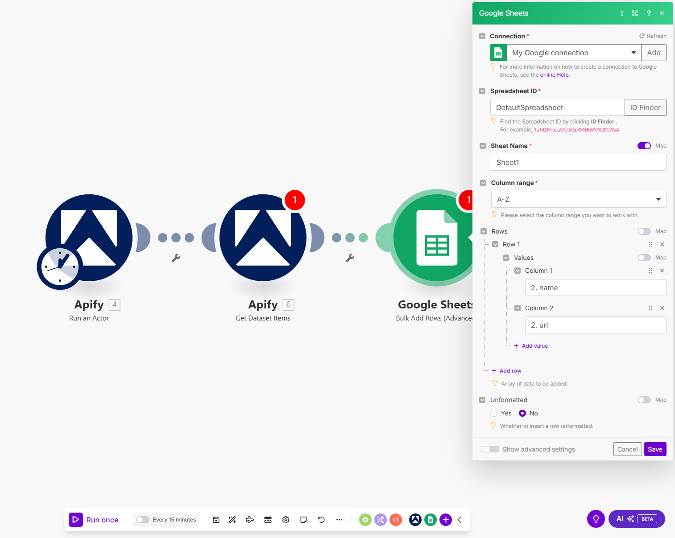
Task: Toggle the Every 15 minutes schedule switch
Action: coord(143,520)
